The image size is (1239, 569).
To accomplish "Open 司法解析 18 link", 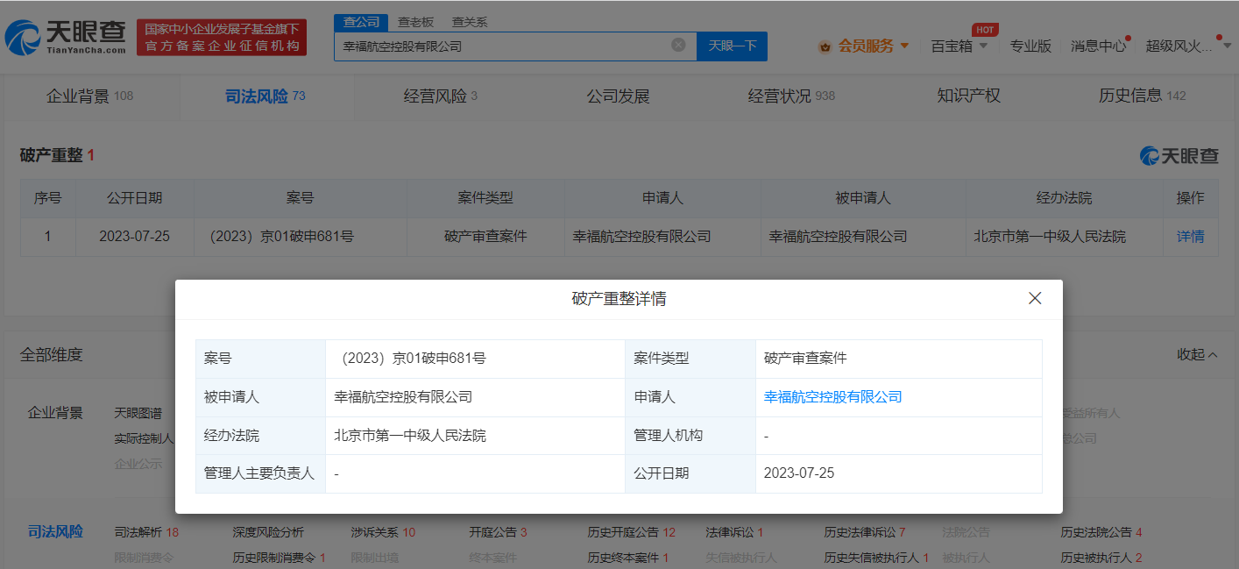I will [x=146, y=532].
